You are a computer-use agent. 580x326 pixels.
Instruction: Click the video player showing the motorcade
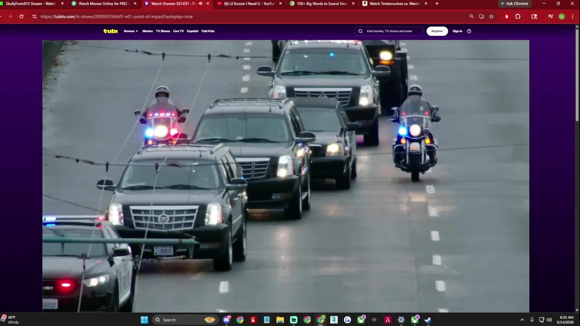click(285, 176)
